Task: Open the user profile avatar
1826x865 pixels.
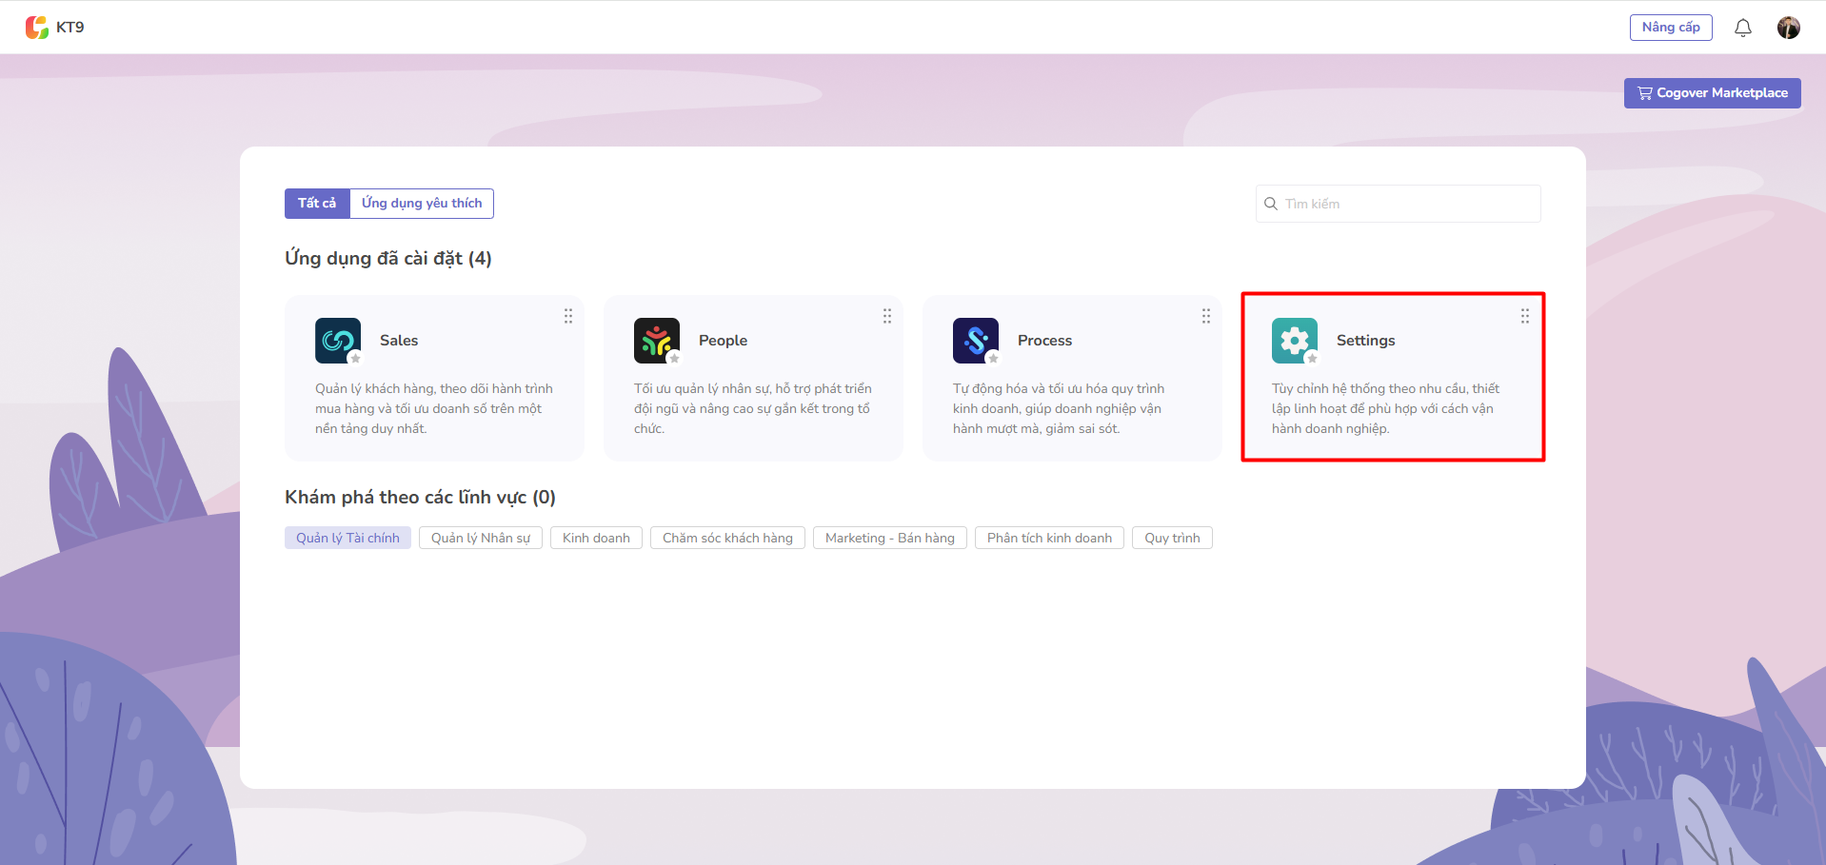Action: coord(1788,28)
